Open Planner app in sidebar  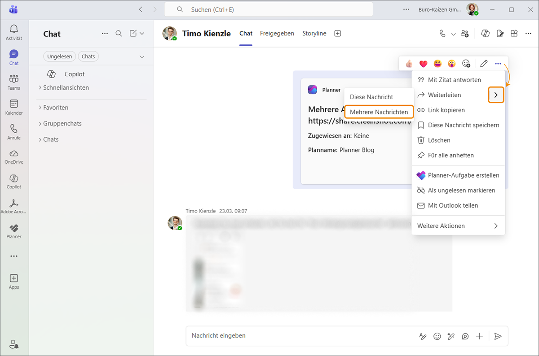14,231
